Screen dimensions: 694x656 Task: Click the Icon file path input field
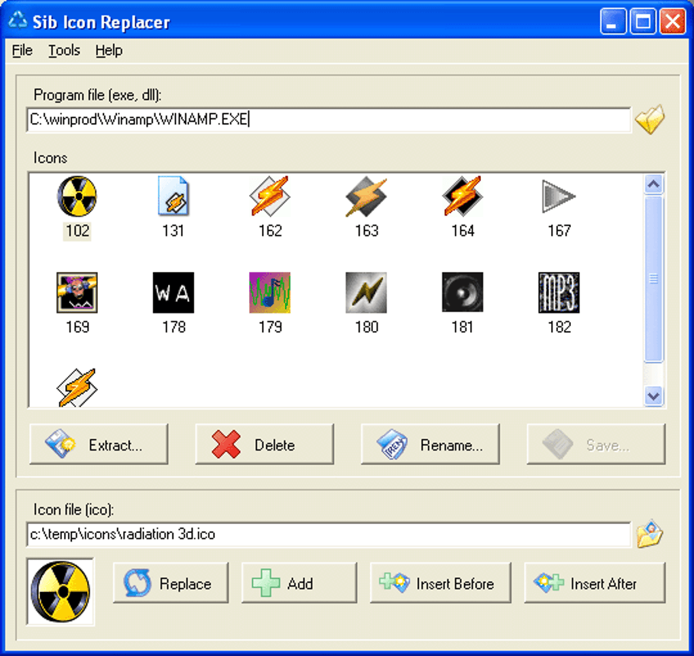click(x=329, y=534)
